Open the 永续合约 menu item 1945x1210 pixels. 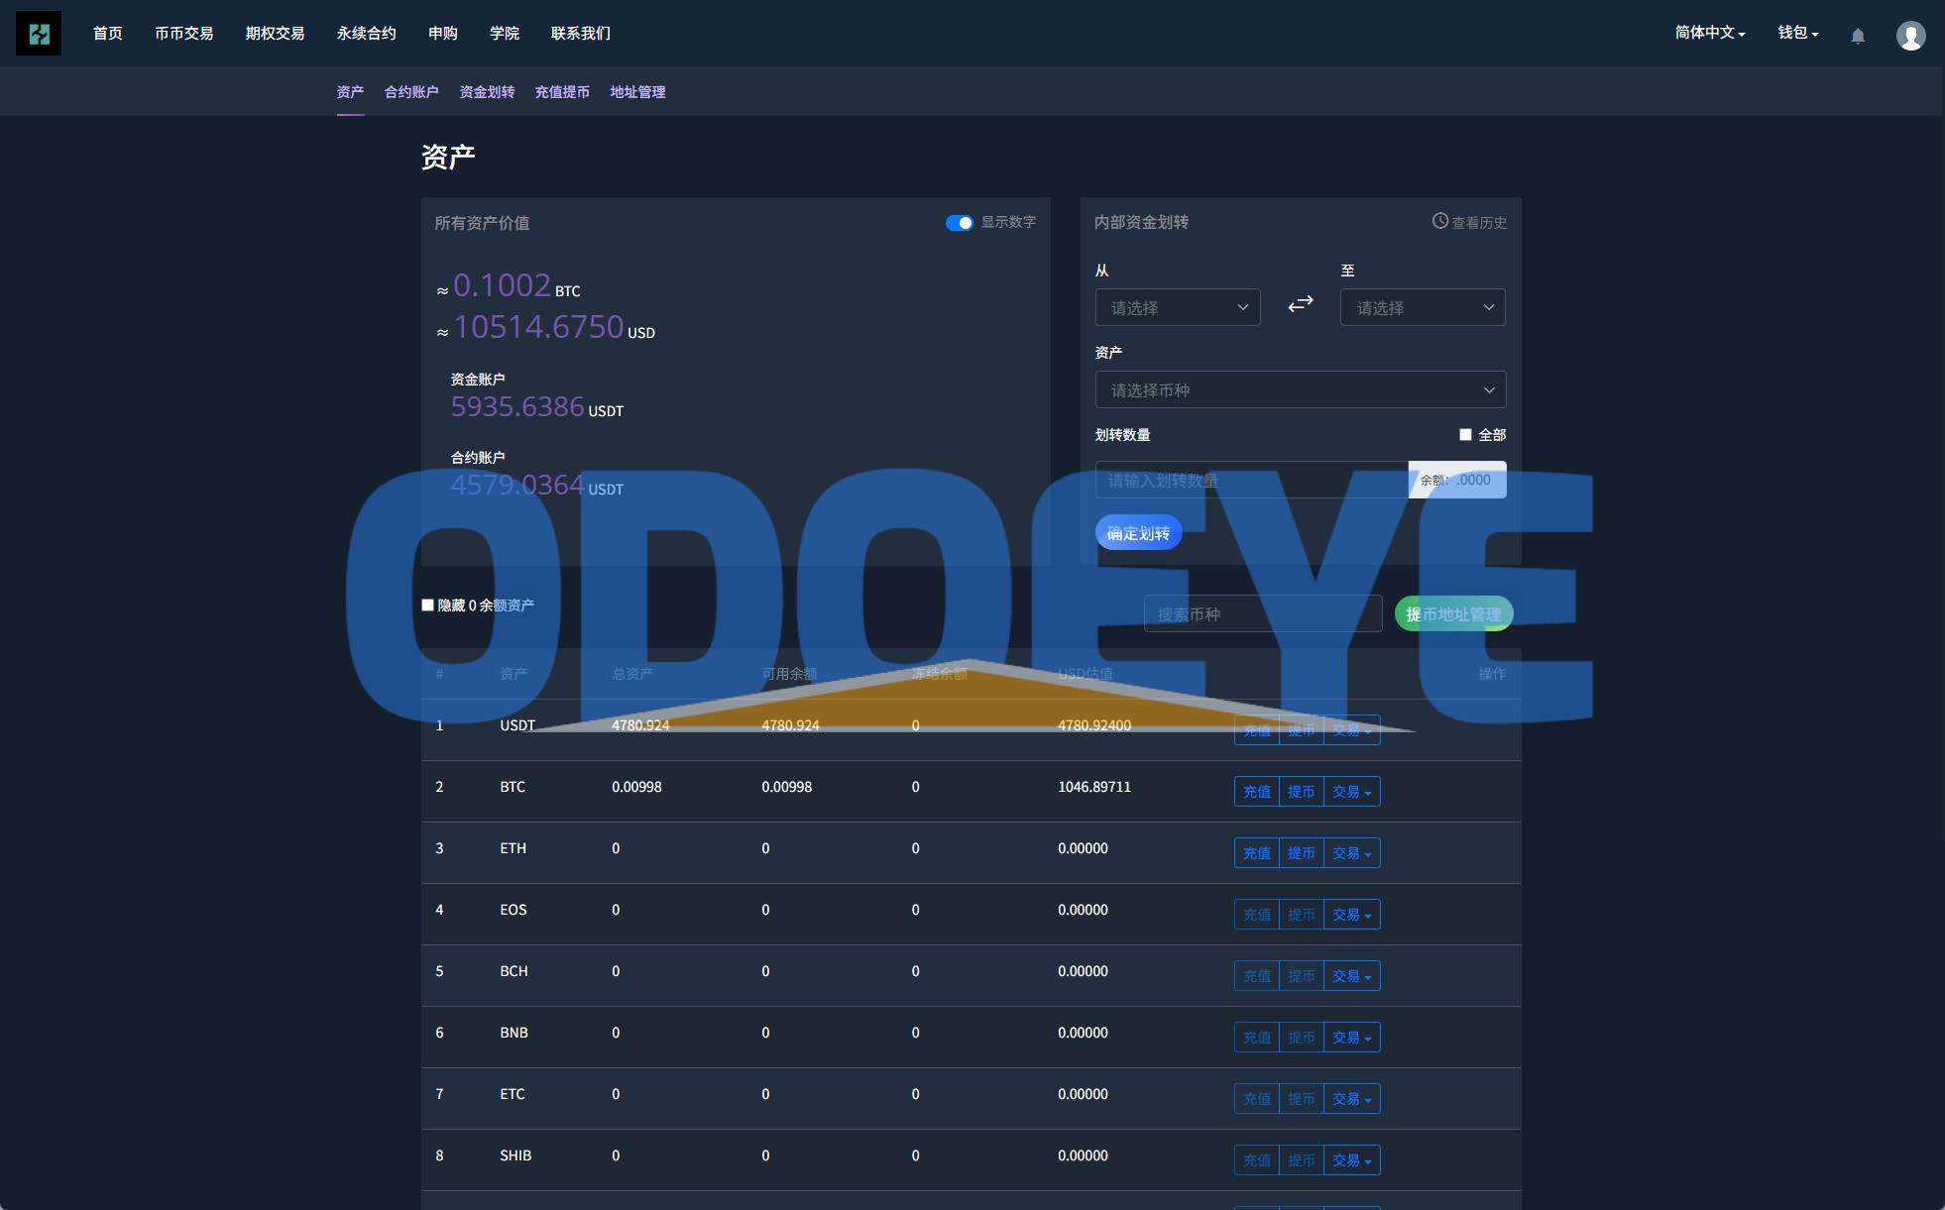tap(366, 34)
